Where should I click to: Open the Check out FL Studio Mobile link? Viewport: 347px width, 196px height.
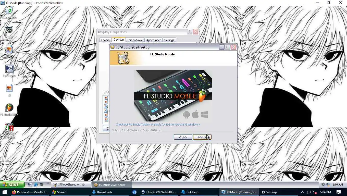pyautogui.click(x=158, y=125)
